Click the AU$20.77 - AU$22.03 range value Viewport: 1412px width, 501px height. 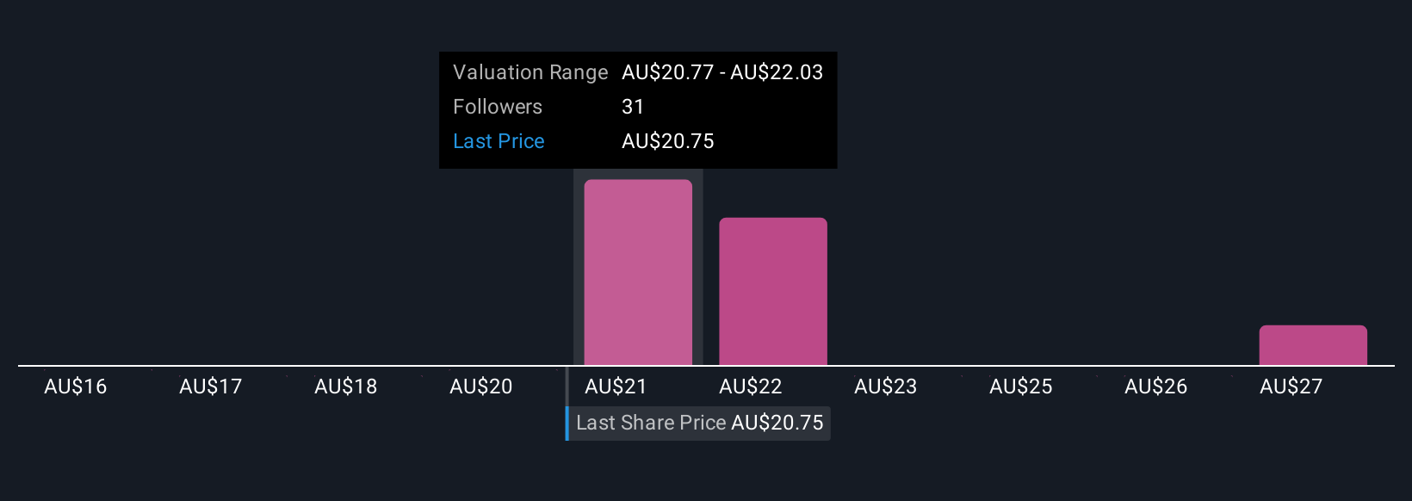722,72
